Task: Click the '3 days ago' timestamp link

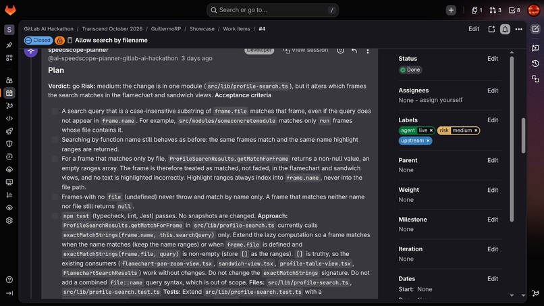Action: (196, 58)
